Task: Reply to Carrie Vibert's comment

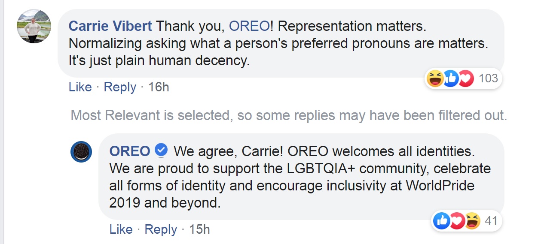Action: coord(120,87)
